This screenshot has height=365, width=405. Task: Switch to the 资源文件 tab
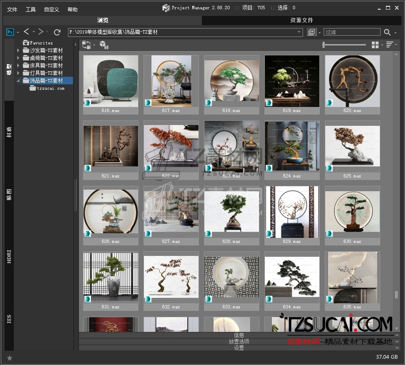[301, 20]
